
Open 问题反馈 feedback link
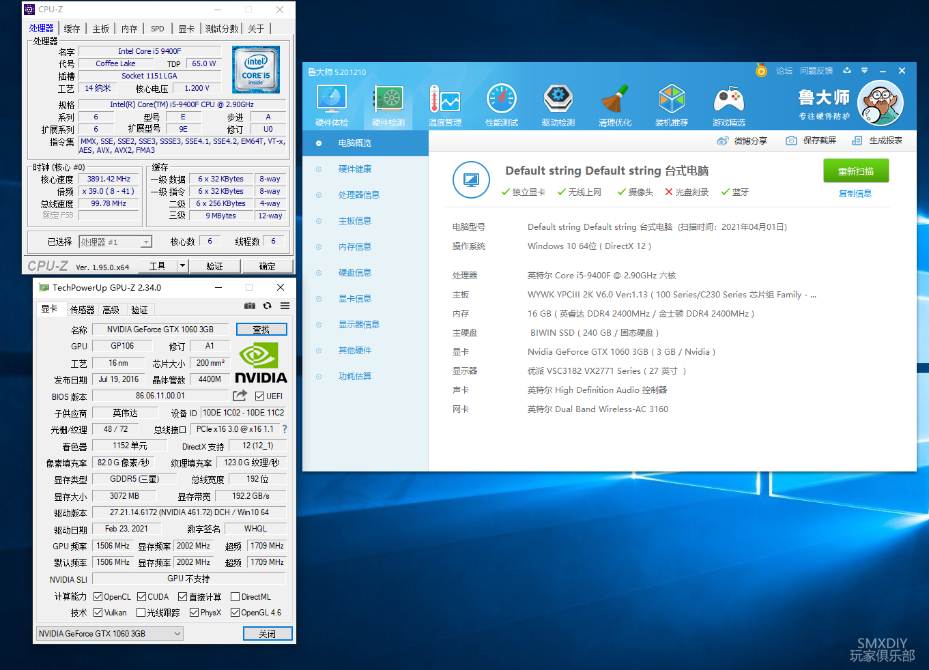(816, 71)
